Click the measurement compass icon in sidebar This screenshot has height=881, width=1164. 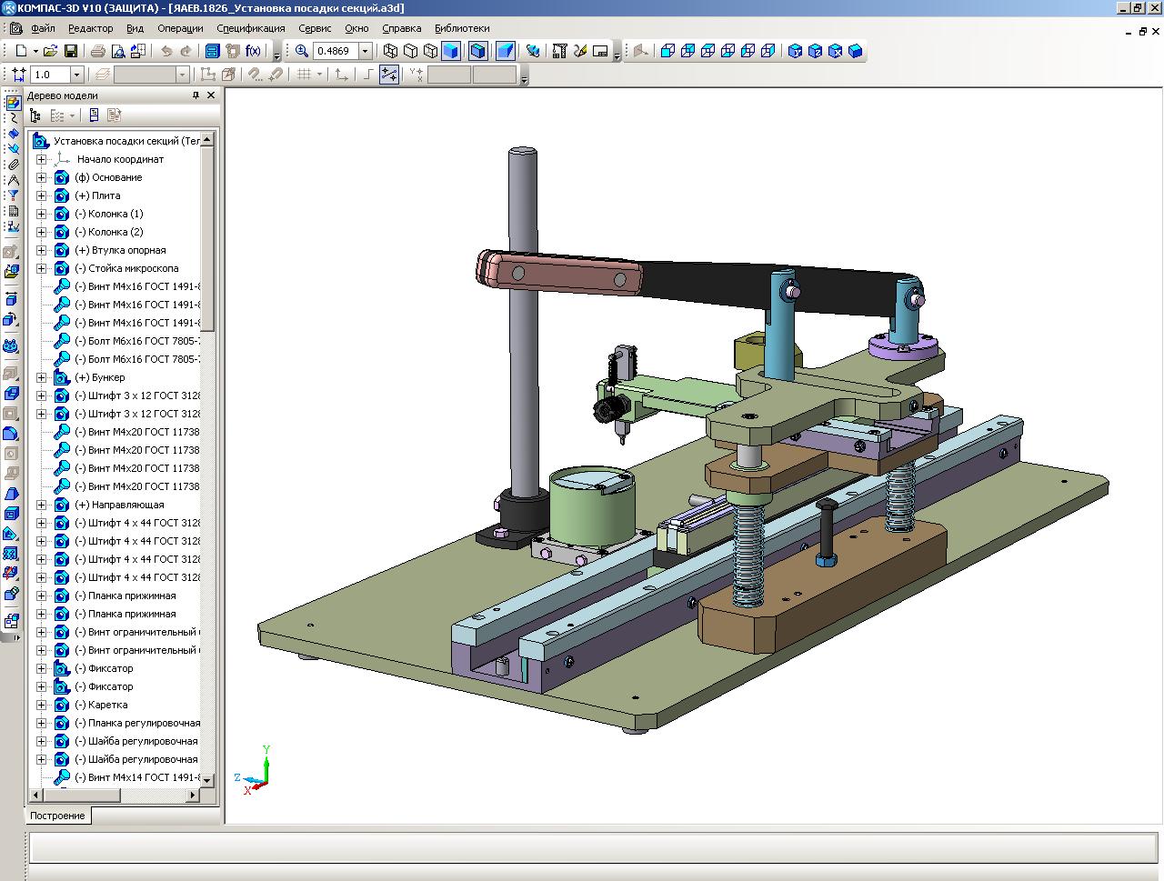[x=13, y=180]
